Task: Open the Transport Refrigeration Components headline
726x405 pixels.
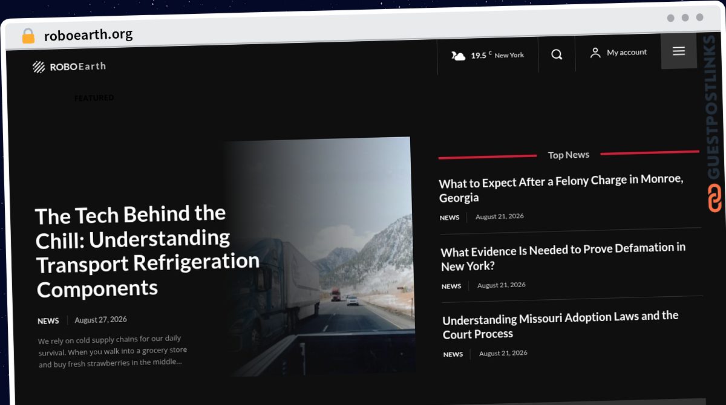Action: point(147,251)
